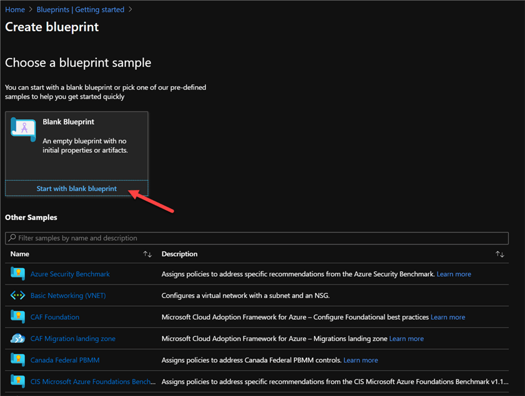
Task: Open the CAF Migration landing zone sample
Action: click(72, 339)
